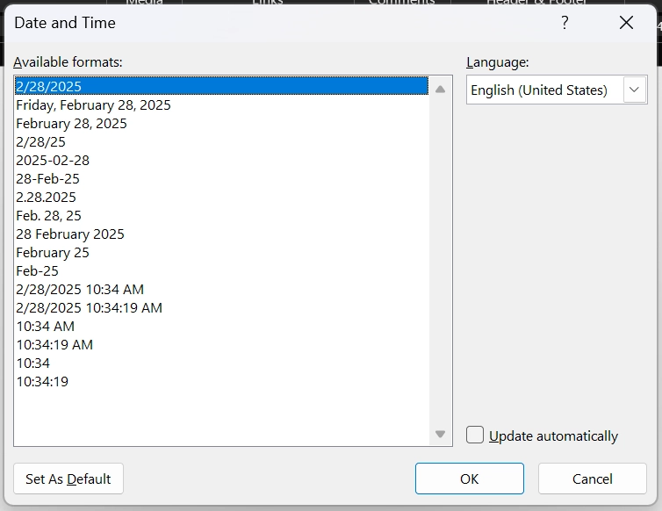Click Set As Default button

pyautogui.click(x=68, y=479)
